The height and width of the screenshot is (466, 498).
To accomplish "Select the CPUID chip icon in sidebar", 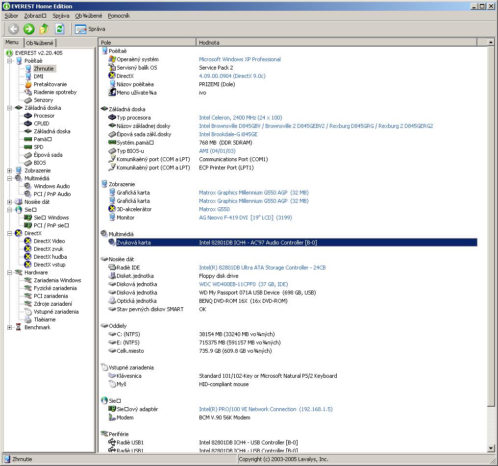I will [x=28, y=123].
